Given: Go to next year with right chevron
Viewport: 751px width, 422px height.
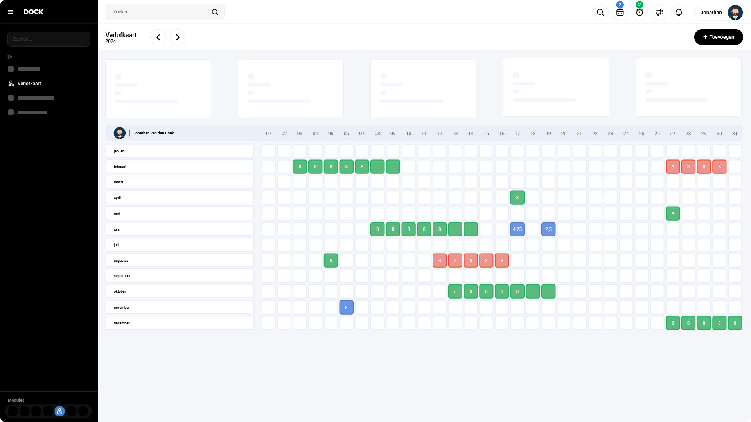Looking at the screenshot, I should tap(178, 38).
